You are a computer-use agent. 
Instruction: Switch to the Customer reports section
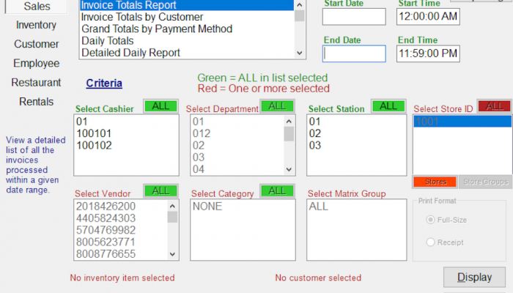pos(37,44)
